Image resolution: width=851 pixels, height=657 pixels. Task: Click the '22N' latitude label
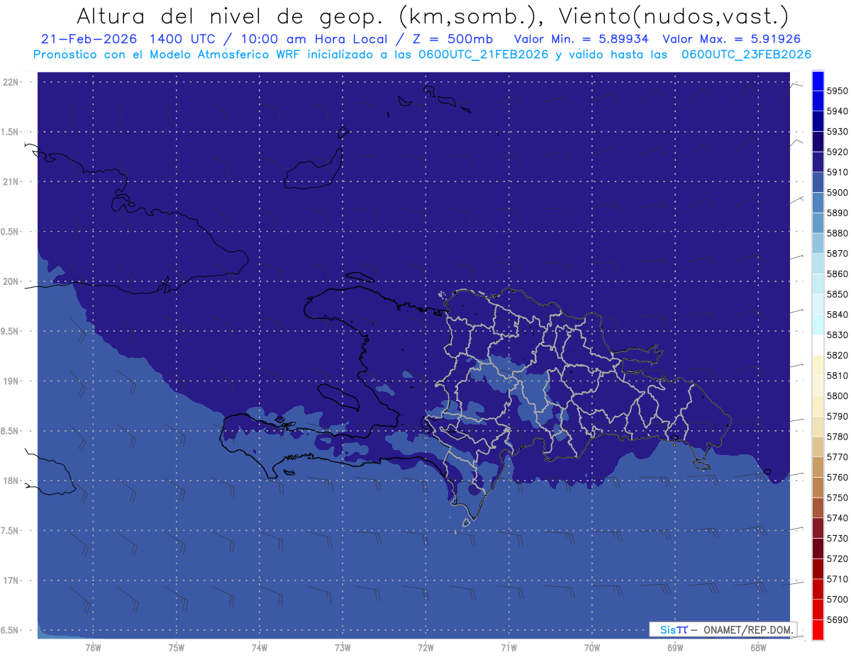click(11, 82)
